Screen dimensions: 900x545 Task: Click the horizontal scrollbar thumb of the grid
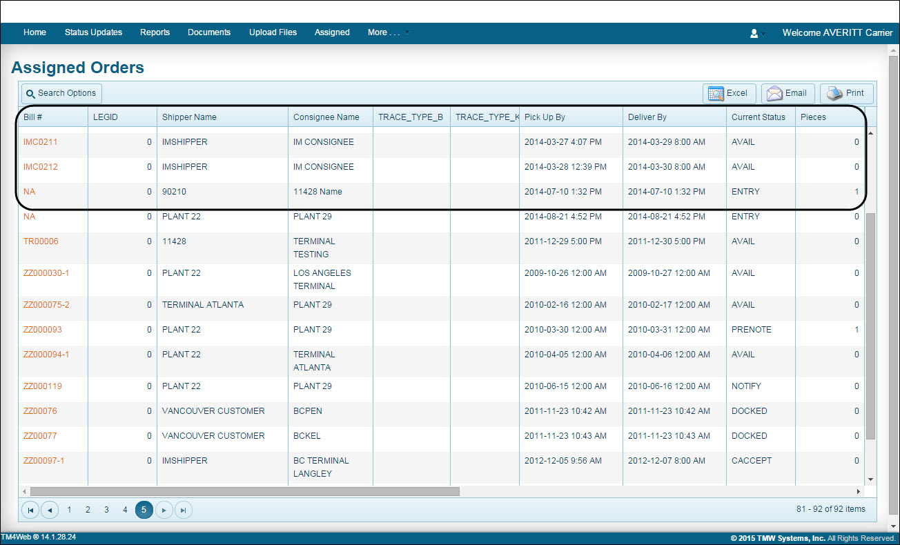[245, 492]
